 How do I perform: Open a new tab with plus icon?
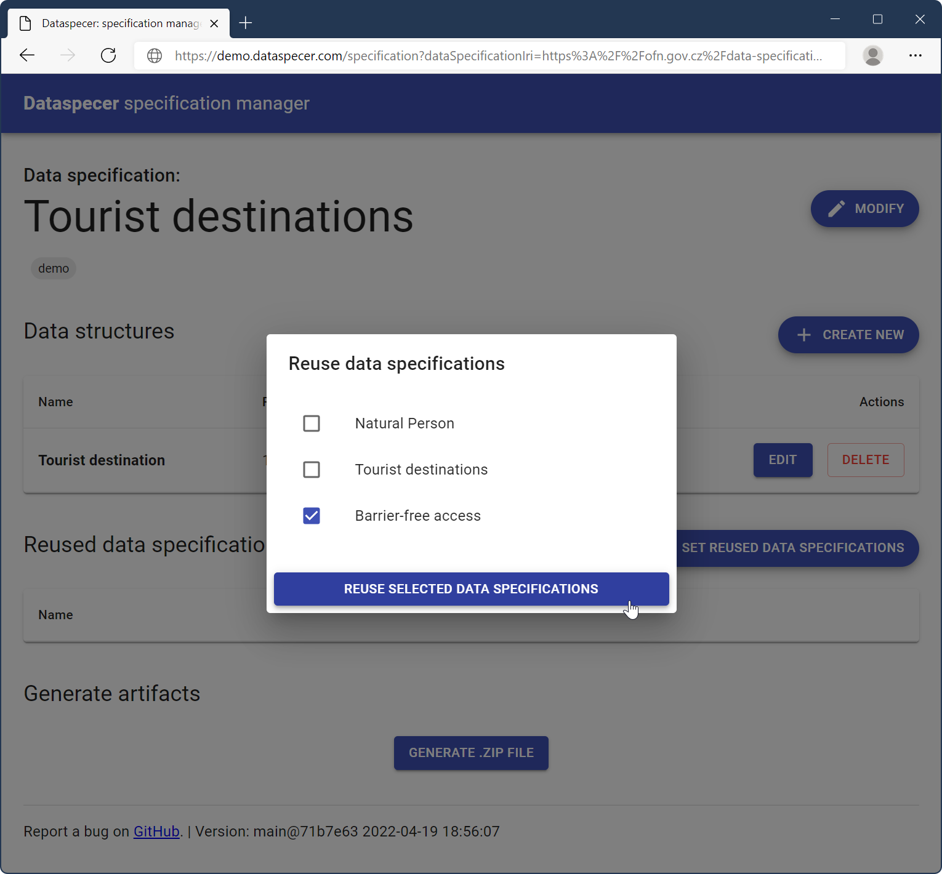pos(246,23)
